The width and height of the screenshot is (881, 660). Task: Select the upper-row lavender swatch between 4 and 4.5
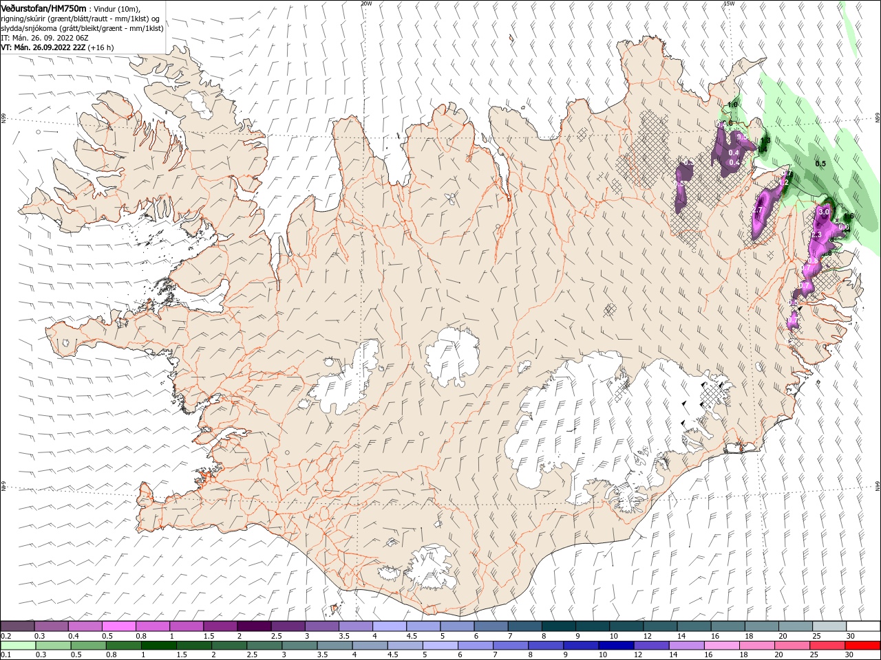tap(390, 626)
